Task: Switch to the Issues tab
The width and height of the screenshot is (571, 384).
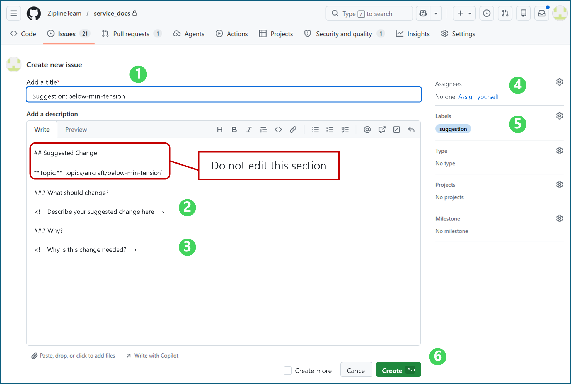Action: tap(69, 34)
